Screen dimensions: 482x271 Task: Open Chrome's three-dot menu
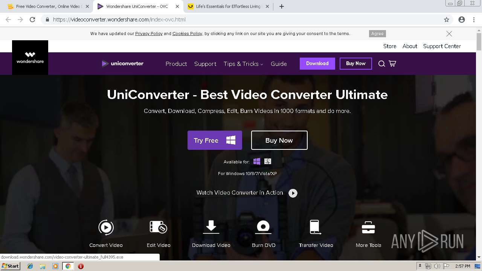(x=474, y=20)
